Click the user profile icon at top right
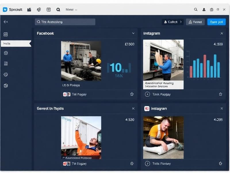 point(204,9)
